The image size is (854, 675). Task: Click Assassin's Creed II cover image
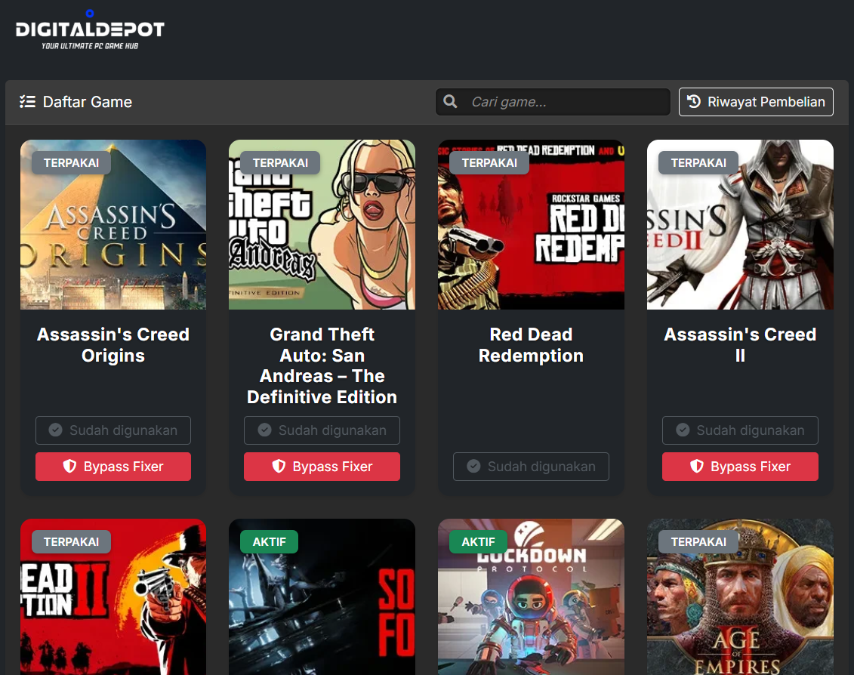coord(740,224)
